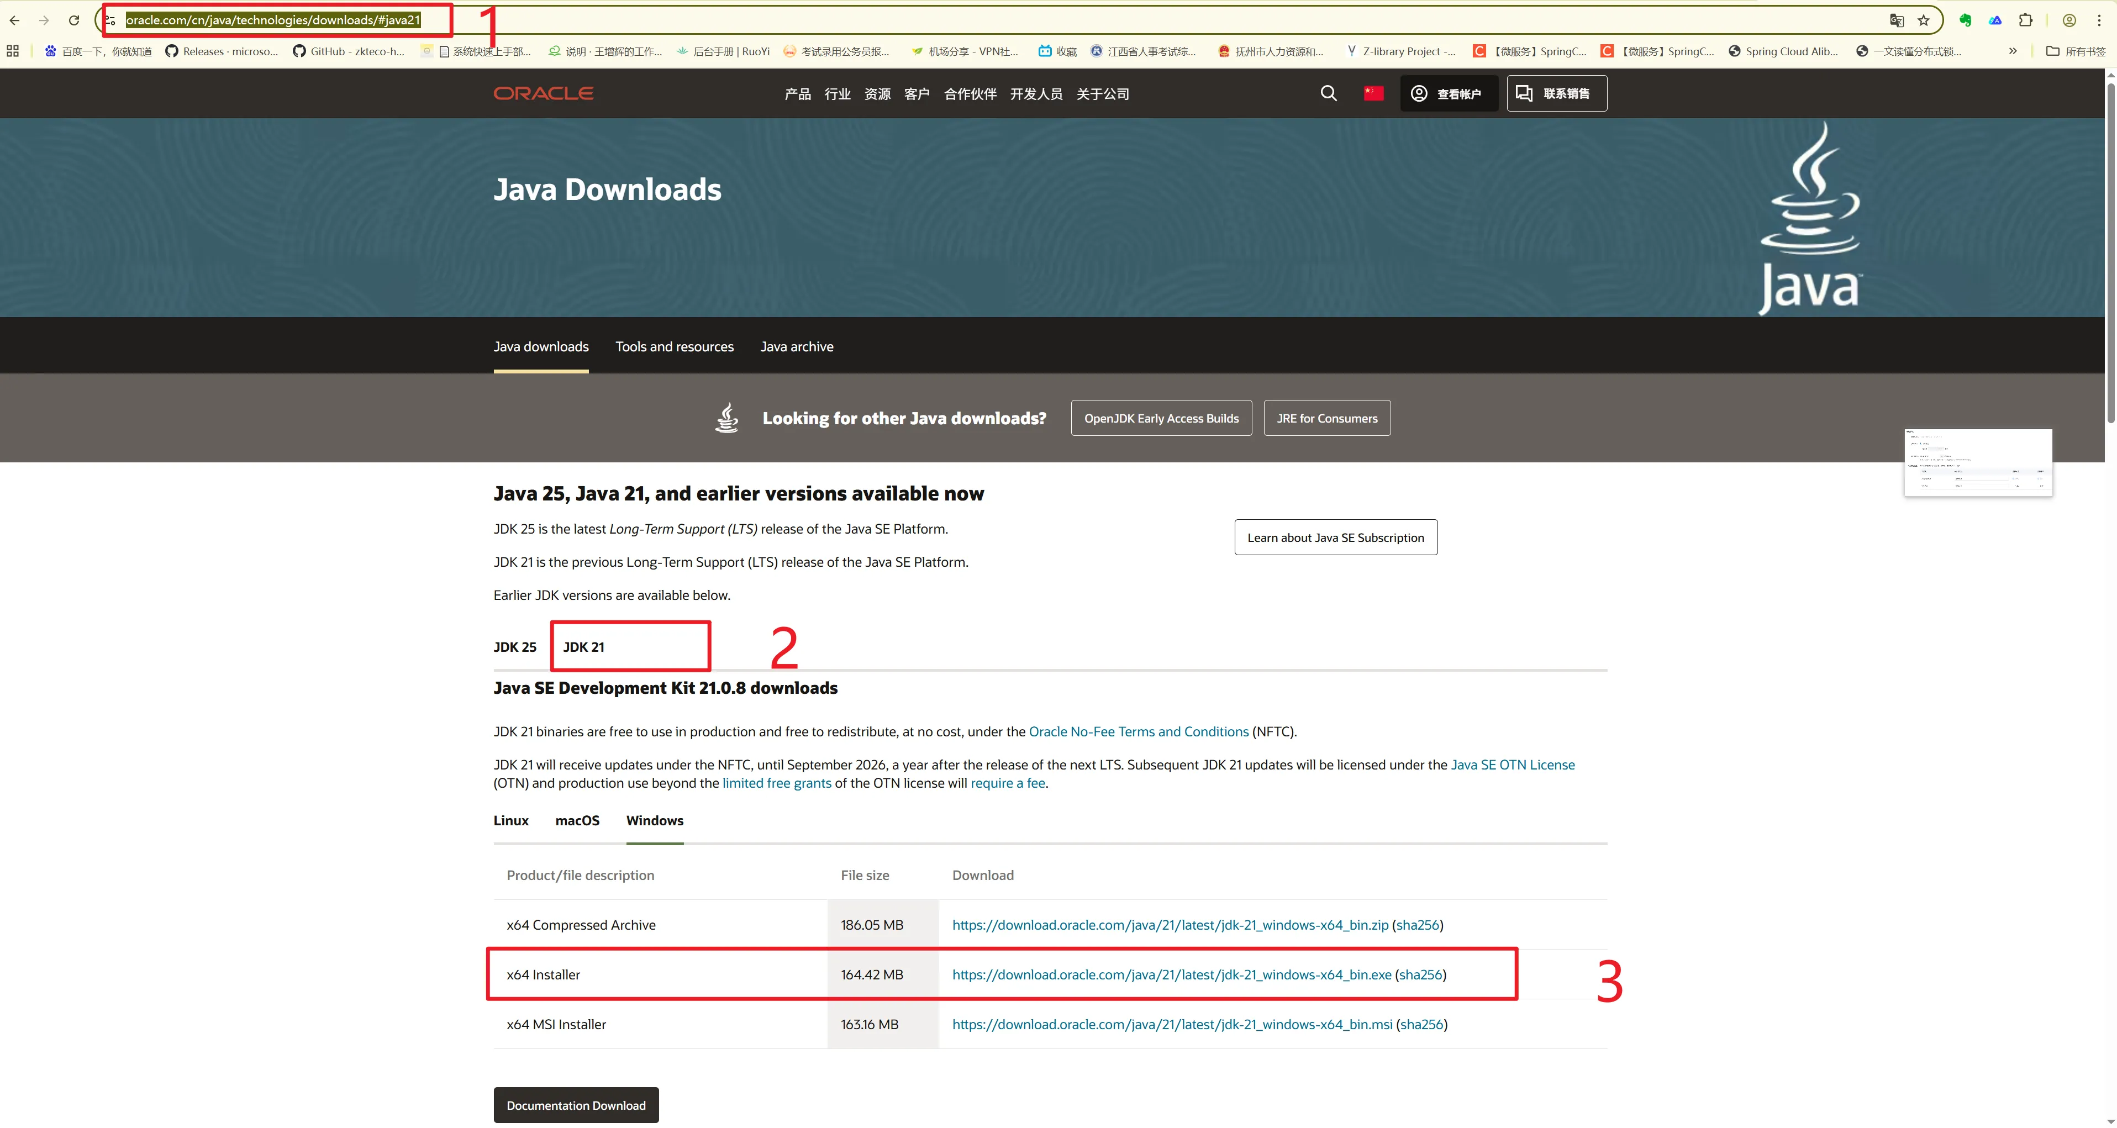The width and height of the screenshot is (2117, 1128).
Task: Open the 合作伙伴 navigation menu
Action: click(971, 94)
